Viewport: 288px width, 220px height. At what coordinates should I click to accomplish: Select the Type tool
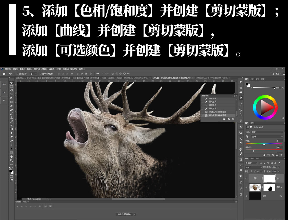click(x=11, y=145)
